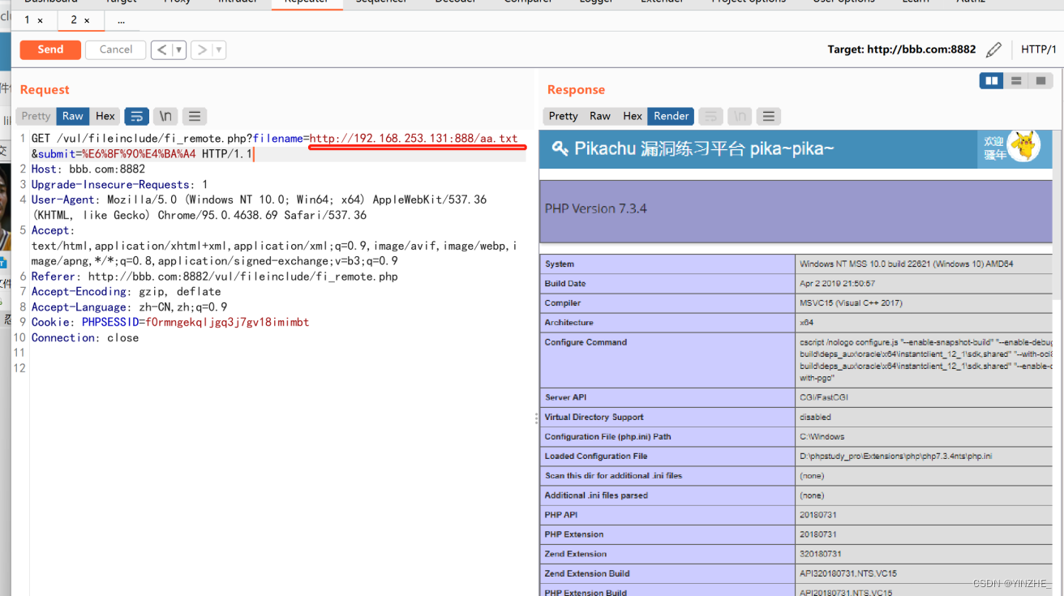Add a new Repeater tab via …
Image resolution: width=1064 pixels, height=596 pixels.
[122, 20]
